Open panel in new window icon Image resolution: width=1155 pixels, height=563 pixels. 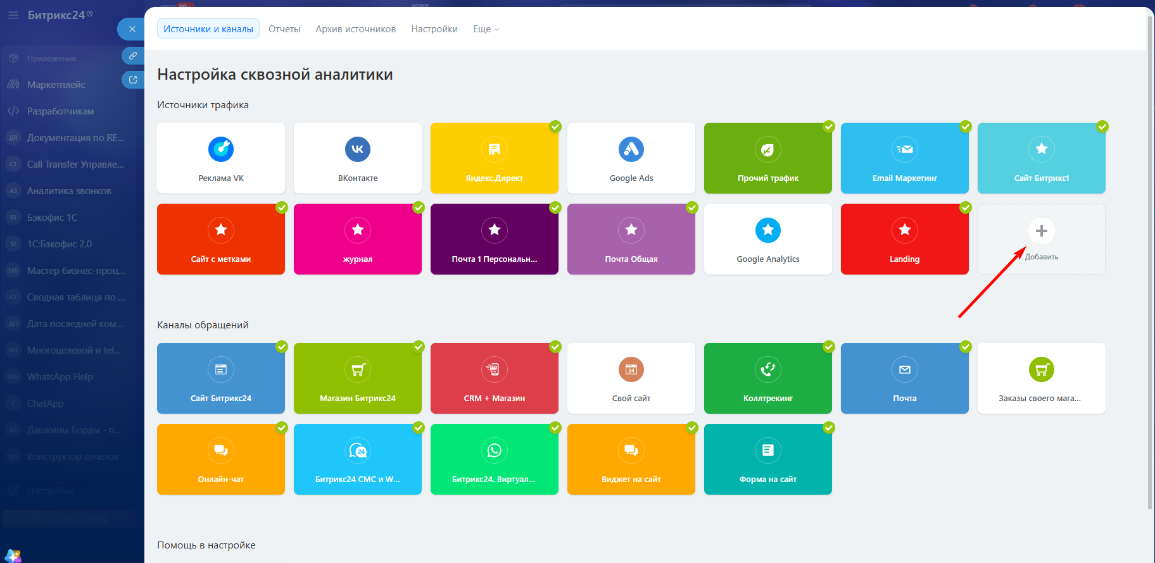coord(133,80)
